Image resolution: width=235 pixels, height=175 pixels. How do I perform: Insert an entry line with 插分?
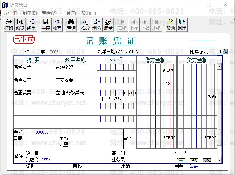point(86,25)
